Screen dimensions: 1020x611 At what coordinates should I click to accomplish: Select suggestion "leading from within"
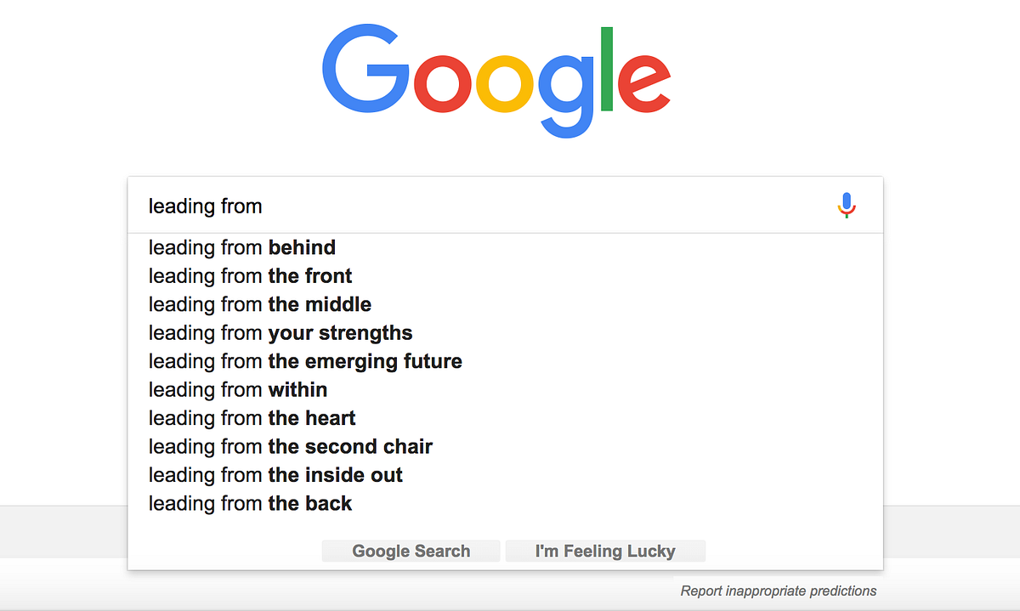[x=238, y=390]
